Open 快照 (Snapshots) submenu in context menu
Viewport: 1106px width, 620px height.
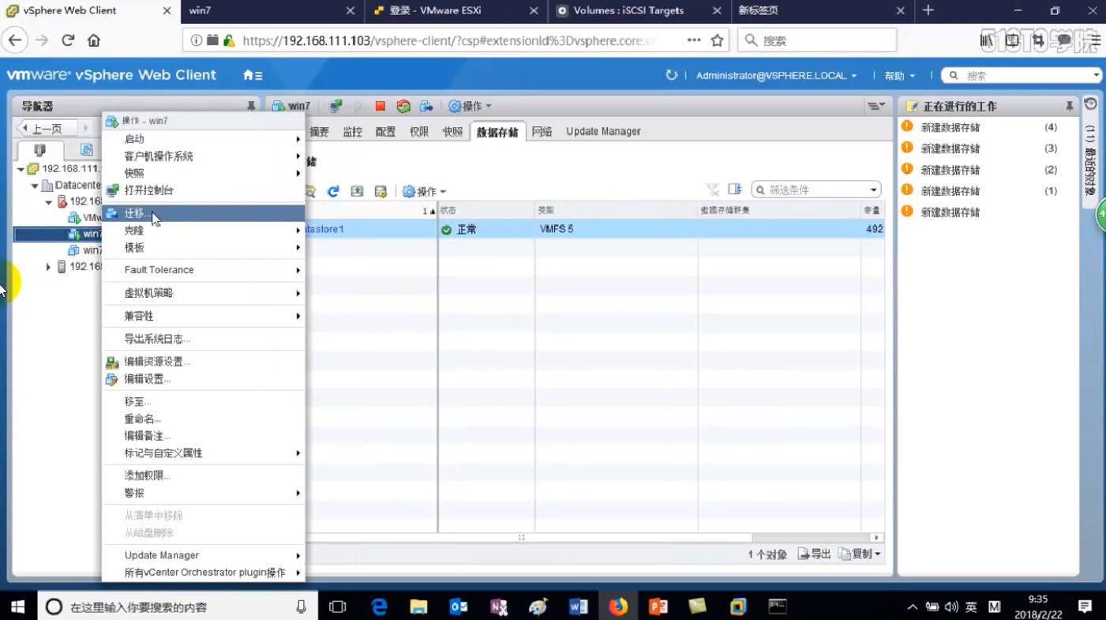tap(204, 173)
